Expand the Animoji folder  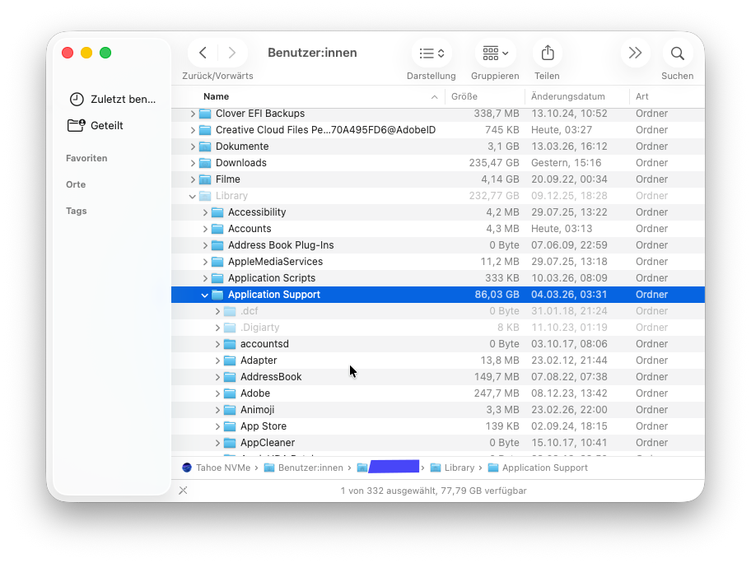click(x=217, y=410)
